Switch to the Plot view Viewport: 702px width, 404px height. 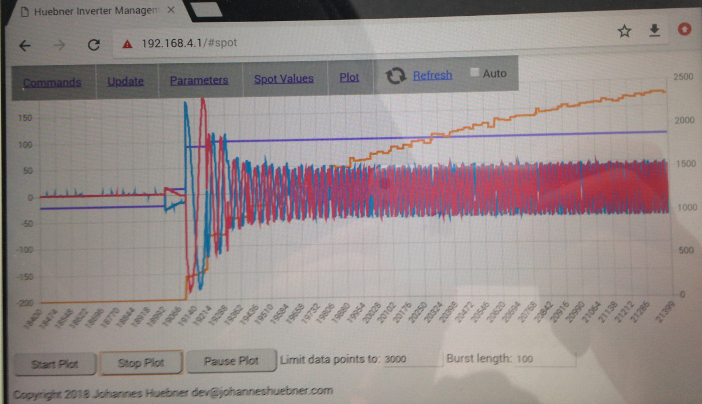coord(349,77)
